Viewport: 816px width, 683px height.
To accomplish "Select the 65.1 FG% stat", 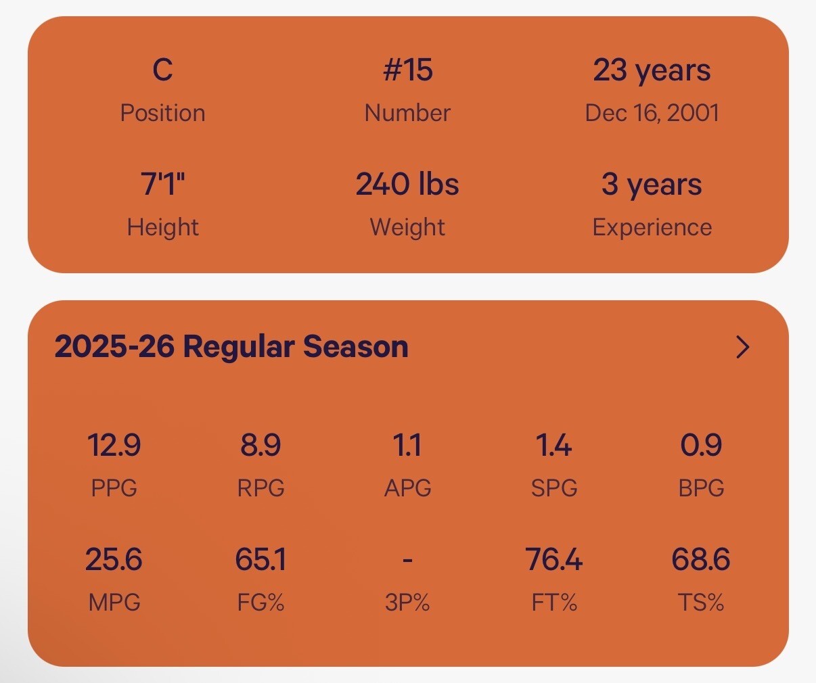I will tap(260, 580).
